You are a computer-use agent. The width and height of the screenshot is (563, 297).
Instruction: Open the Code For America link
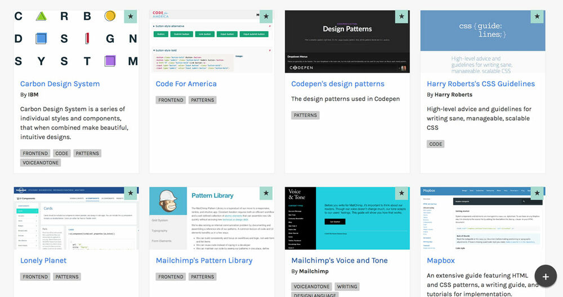tap(186, 84)
